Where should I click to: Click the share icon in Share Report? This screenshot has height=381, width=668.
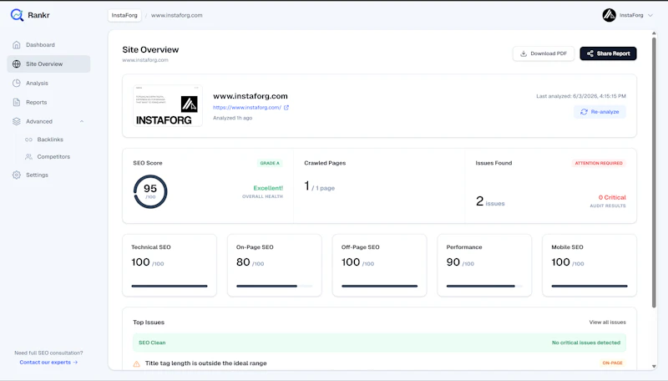click(590, 53)
